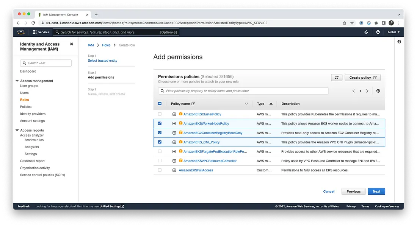Expand AmazonEKSVPCResourceController details
This screenshot has height=227, width=417.
tap(174, 161)
